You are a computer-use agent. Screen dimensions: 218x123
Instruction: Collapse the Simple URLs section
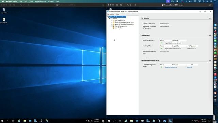[x=210, y=35]
